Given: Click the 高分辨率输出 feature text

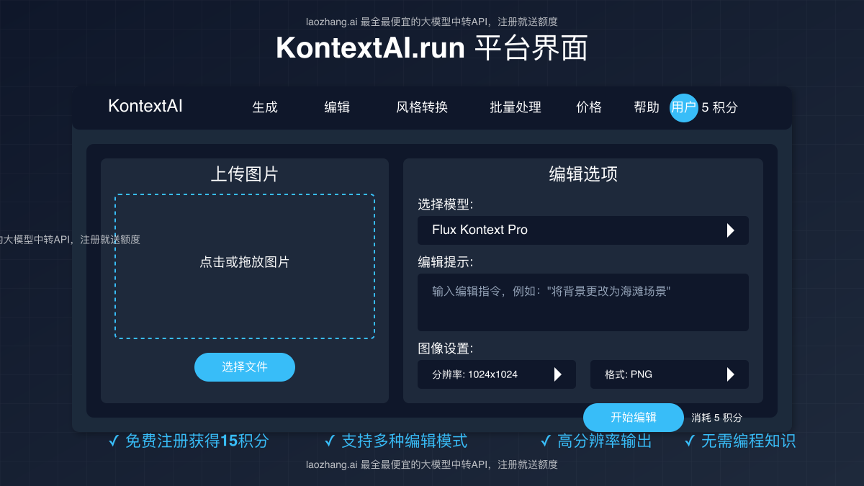Looking at the screenshot, I should coord(605,441).
